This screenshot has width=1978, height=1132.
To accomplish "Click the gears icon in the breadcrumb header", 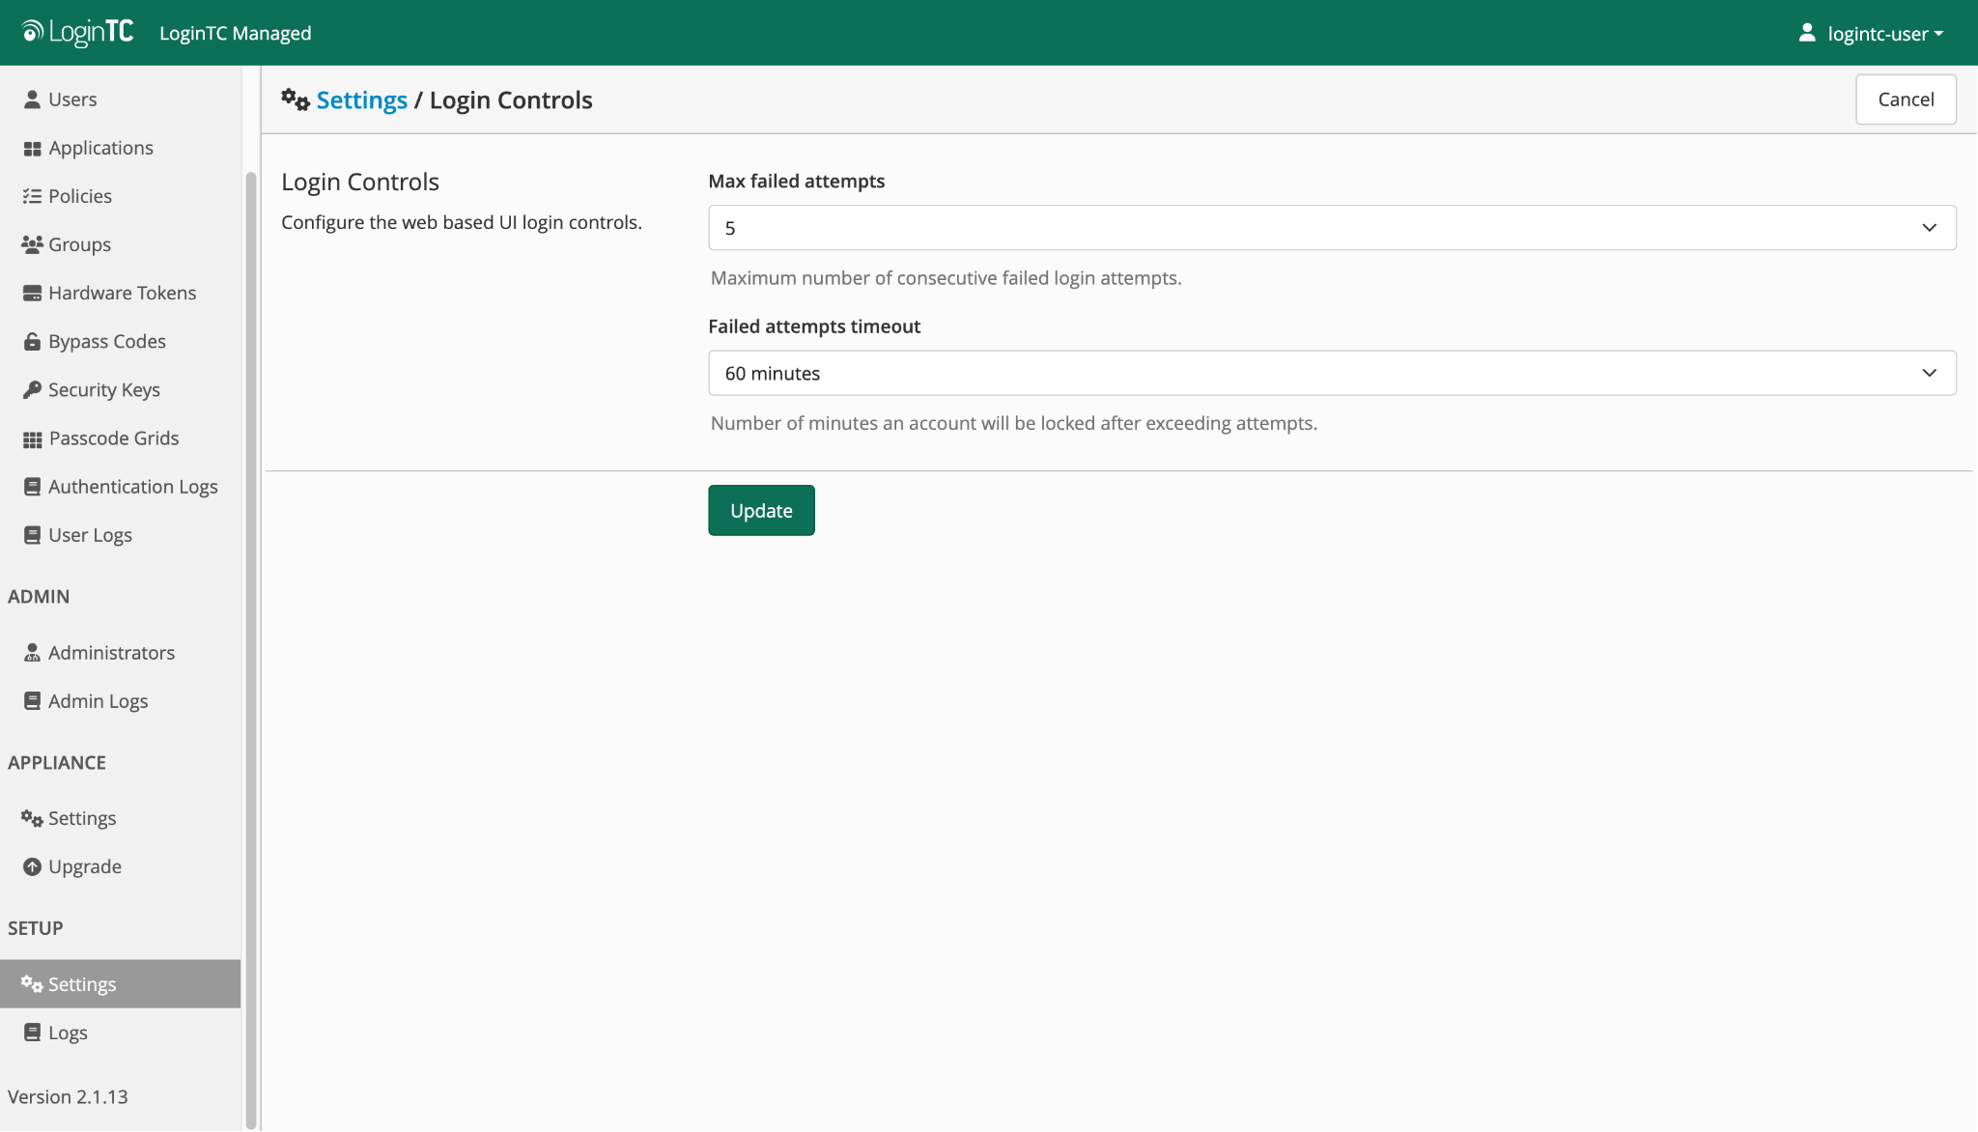I will click(x=295, y=99).
